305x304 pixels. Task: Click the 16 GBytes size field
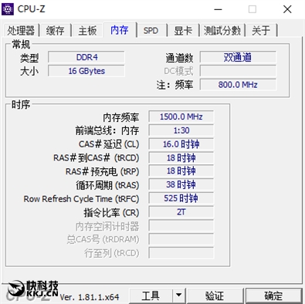click(86, 71)
